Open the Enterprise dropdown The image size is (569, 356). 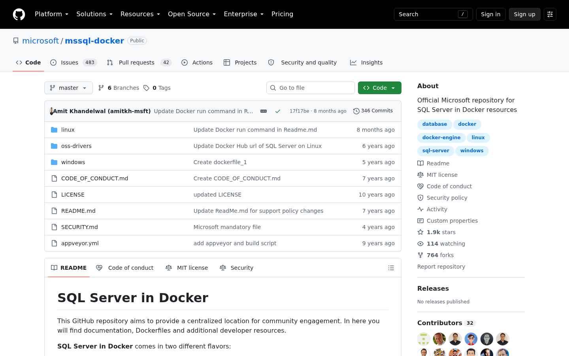click(x=243, y=14)
